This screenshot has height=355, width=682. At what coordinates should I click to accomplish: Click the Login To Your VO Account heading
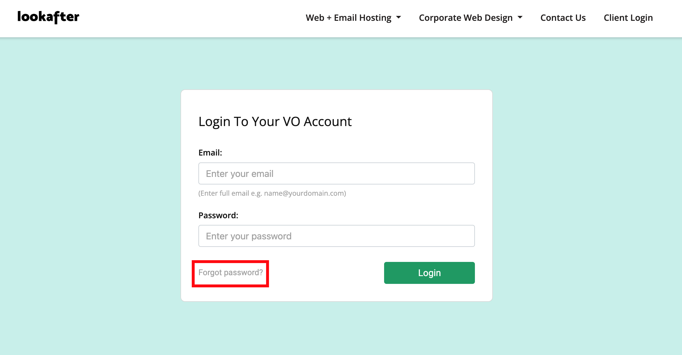pyautogui.click(x=275, y=121)
